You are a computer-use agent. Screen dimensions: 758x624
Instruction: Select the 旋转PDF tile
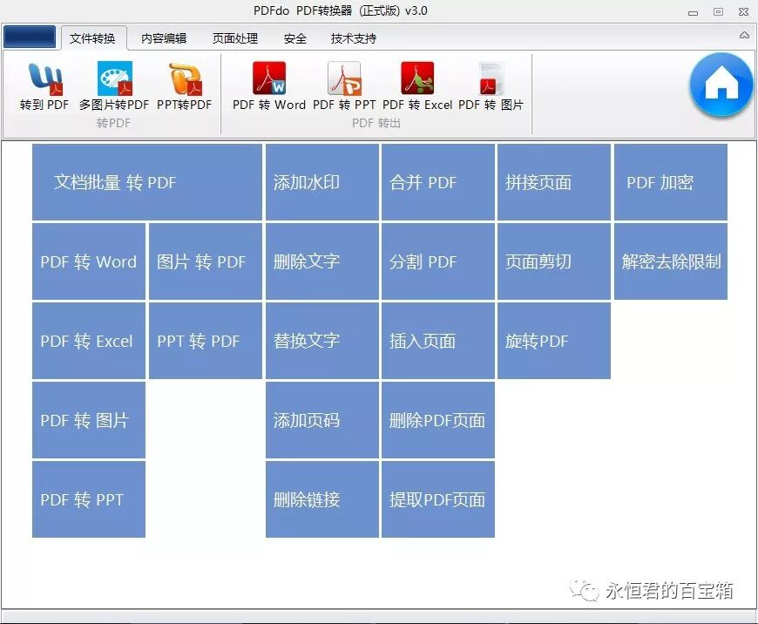pyautogui.click(x=554, y=341)
